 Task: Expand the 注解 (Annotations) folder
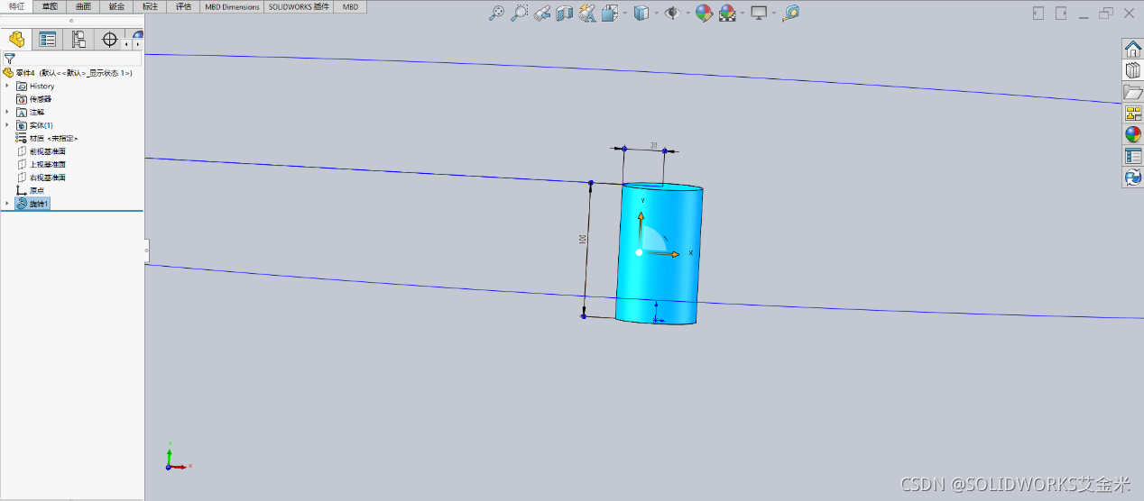7,112
